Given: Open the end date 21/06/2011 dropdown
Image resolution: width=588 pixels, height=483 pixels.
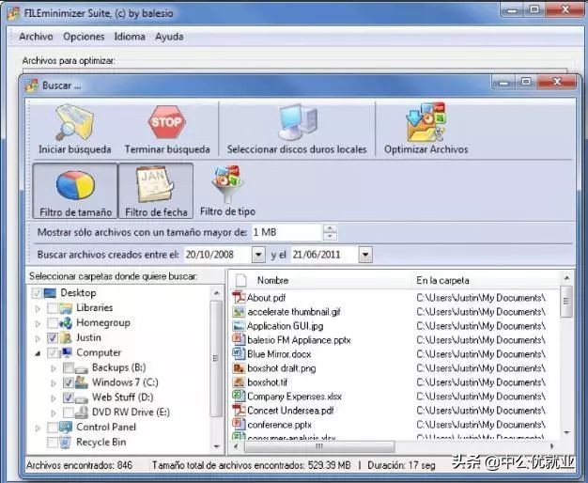Looking at the screenshot, I should click(365, 255).
